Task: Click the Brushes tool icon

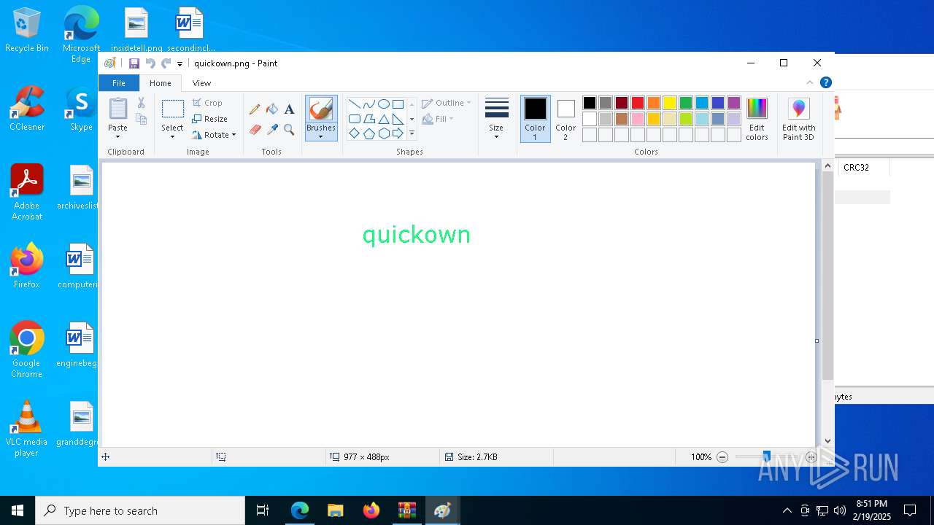Action: point(321,109)
